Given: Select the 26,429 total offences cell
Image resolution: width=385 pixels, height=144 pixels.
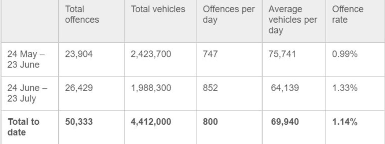Looking at the screenshot, I should (79, 88).
